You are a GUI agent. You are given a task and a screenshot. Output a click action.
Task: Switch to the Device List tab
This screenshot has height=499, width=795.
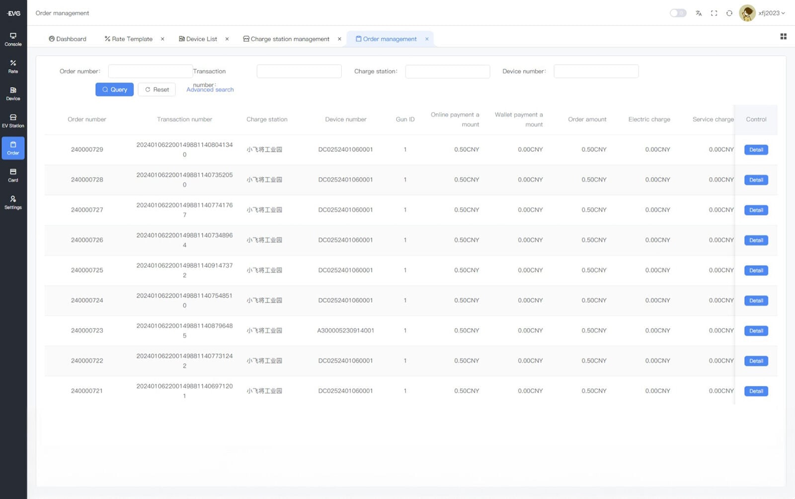[198, 39]
